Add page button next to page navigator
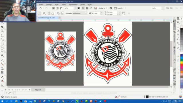This screenshot has height=103, width=183. [29, 90]
